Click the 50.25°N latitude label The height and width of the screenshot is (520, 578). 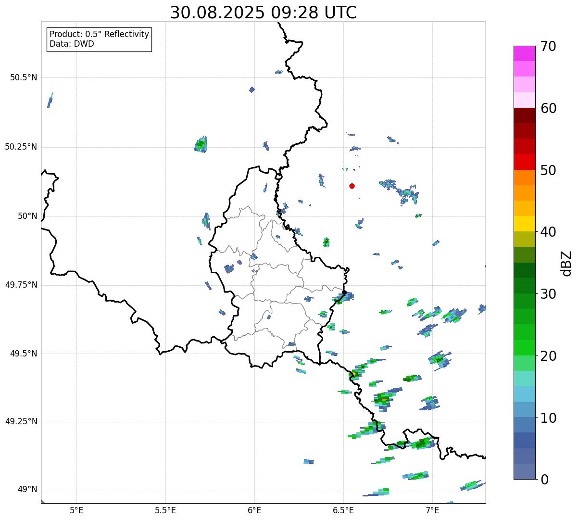[21, 147]
